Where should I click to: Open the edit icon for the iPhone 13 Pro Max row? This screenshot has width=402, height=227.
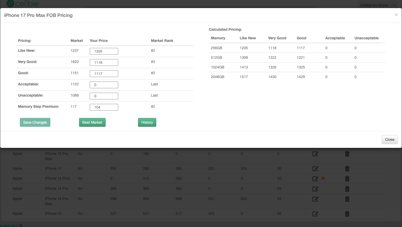tap(315, 154)
